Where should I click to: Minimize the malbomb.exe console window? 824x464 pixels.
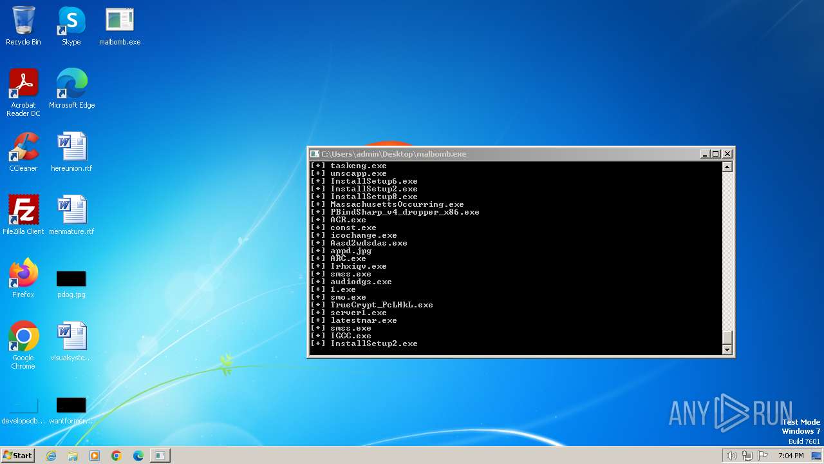[x=705, y=154]
